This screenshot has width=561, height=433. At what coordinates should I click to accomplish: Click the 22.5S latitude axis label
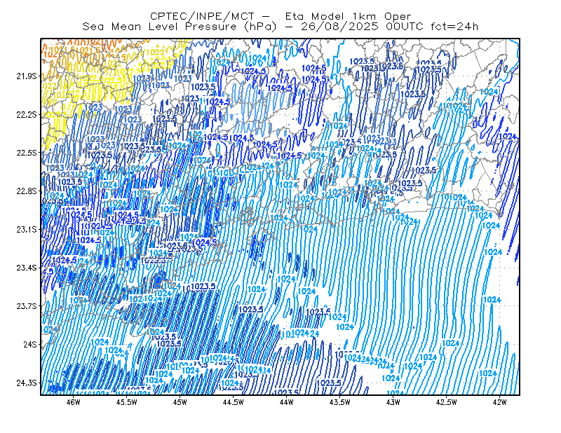[27, 153]
